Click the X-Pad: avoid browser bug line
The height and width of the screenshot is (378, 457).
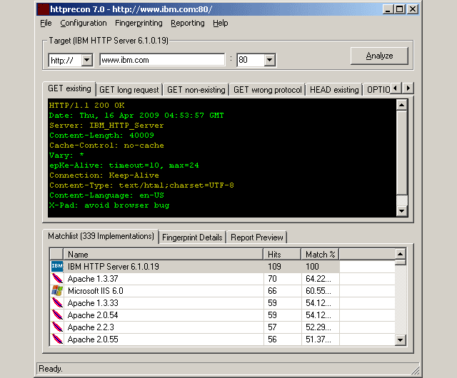pos(109,205)
